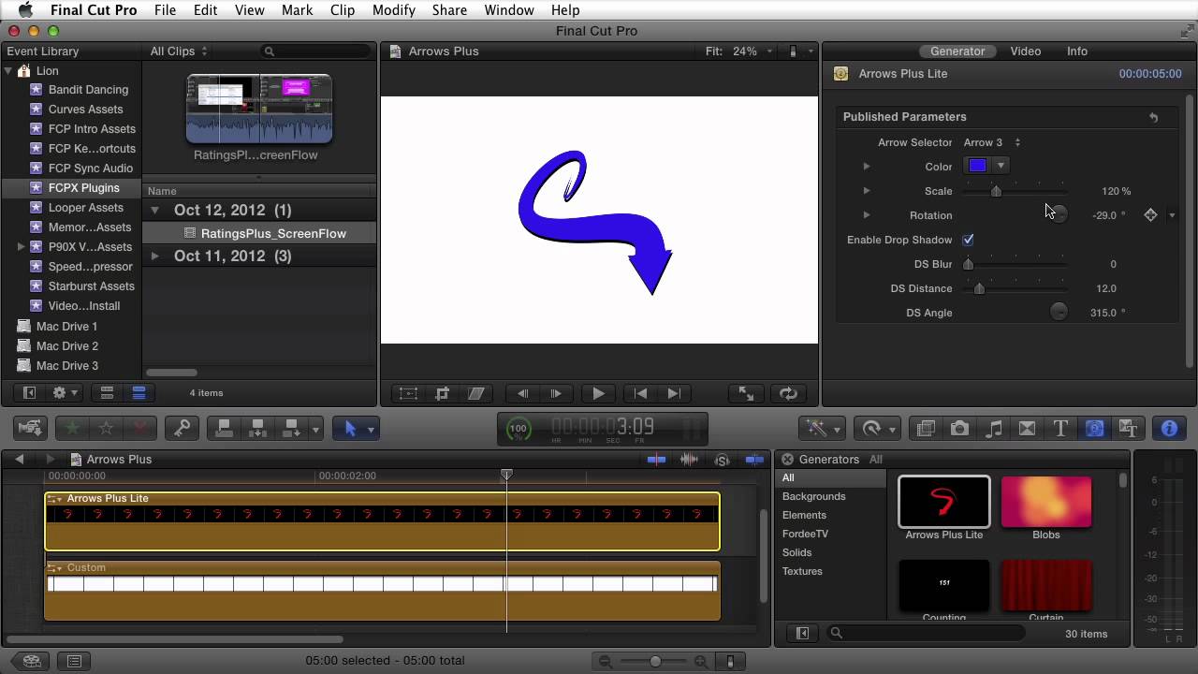Click the Generators search field
The height and width of the screenshot is (674, 1198).
pyautogui.click(x=924, y=634)
